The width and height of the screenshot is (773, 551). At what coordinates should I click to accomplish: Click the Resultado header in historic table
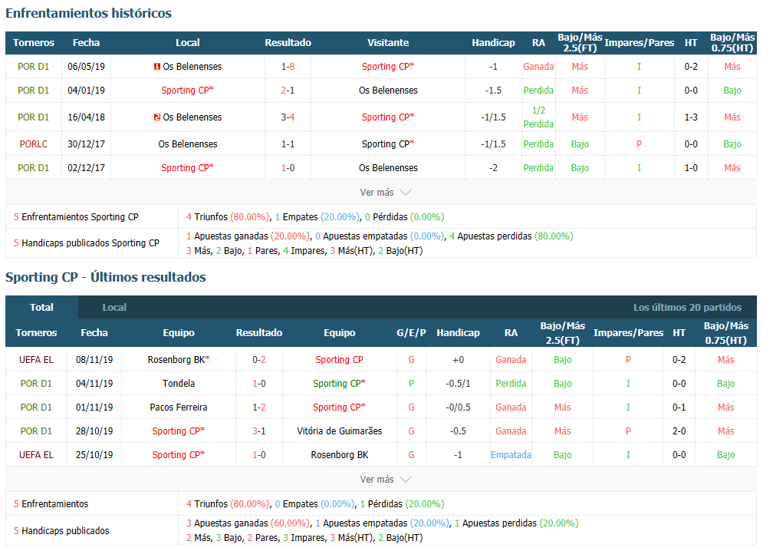click(288, 43)
